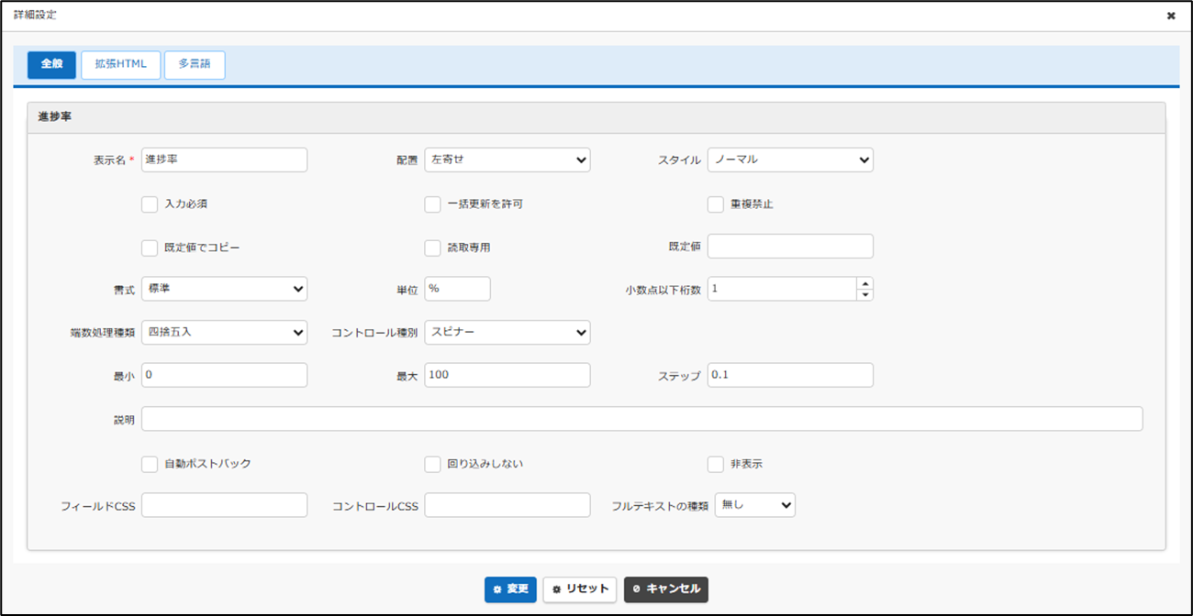This screenshot has height=616, width=1193.
Task: Tick the 読取専用 checkbox
Action: point(433,247)
